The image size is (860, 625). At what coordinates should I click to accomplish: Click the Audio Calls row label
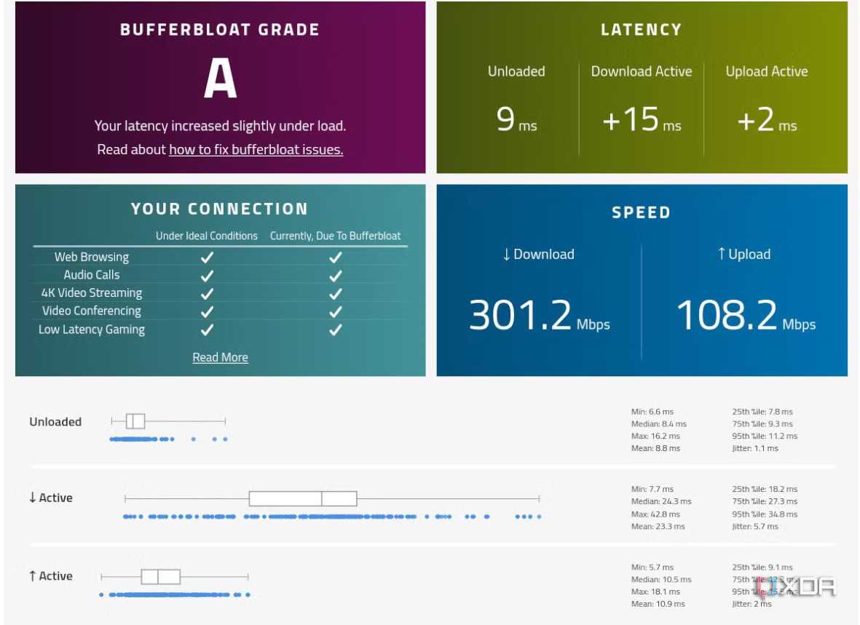tap(92, 275)
